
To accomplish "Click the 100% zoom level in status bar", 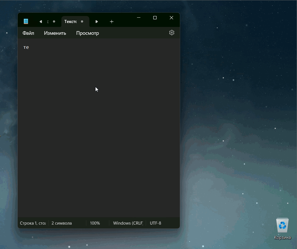I will (95, 223).
